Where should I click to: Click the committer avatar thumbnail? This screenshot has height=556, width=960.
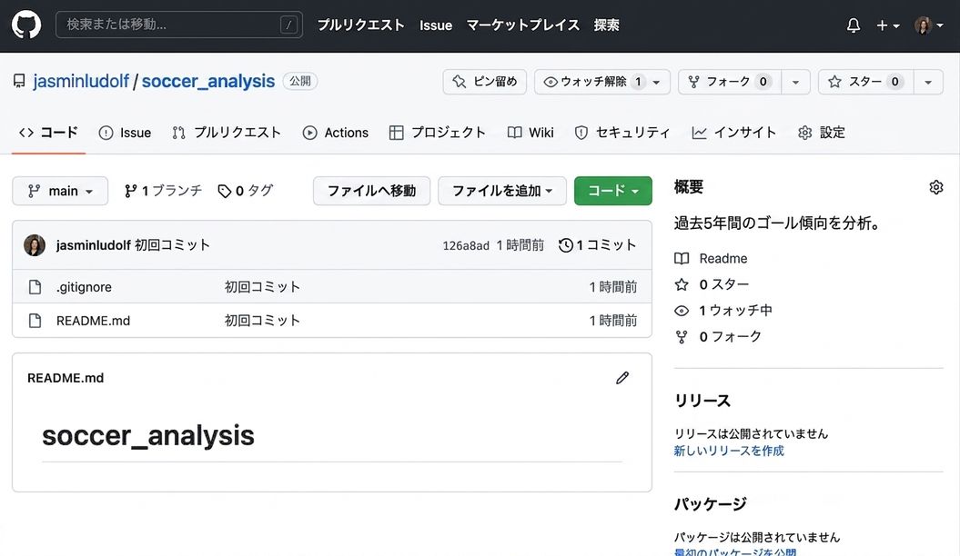(x=35, y=245)
